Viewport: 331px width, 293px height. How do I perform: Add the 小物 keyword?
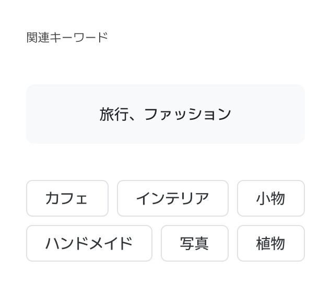pos(270,198)
